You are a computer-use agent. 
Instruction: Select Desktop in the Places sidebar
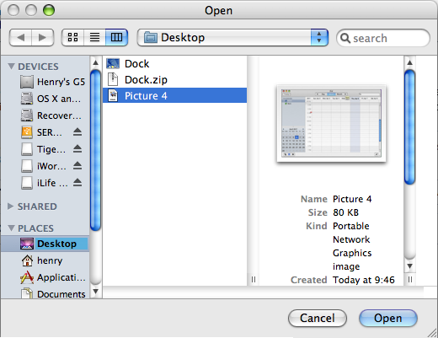[45, 244]
